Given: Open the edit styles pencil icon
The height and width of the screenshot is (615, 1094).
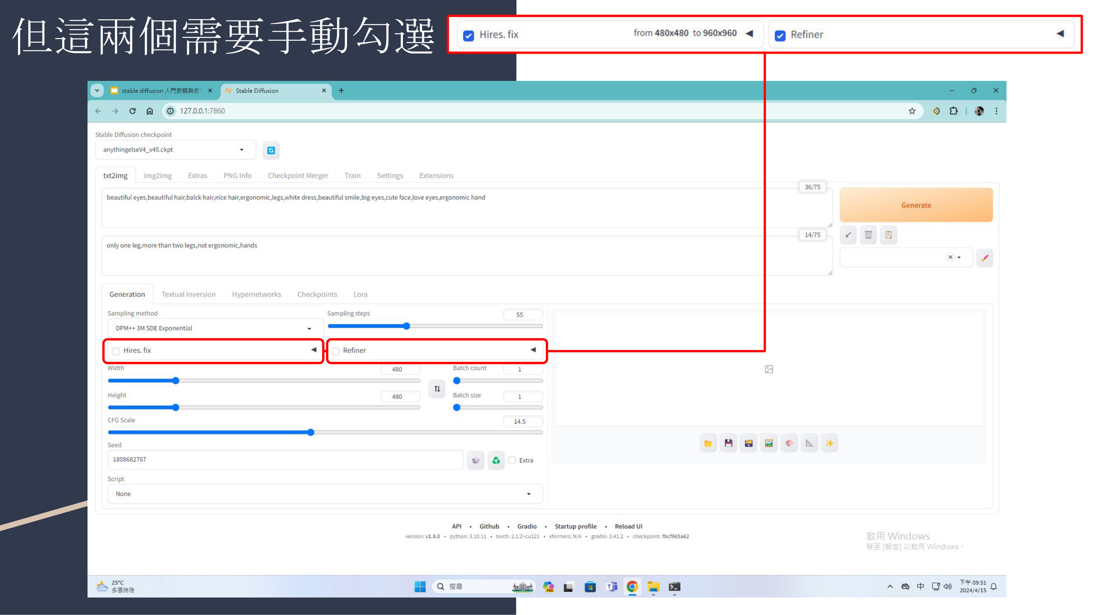Looking at the screenshot, I should pyautogui.click(x=985, y=258).
